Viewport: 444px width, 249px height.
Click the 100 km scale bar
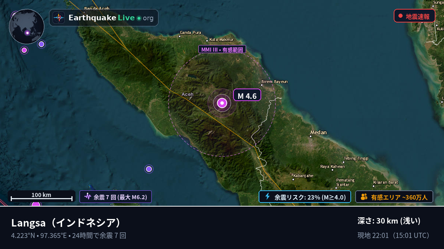click(41, 196)
